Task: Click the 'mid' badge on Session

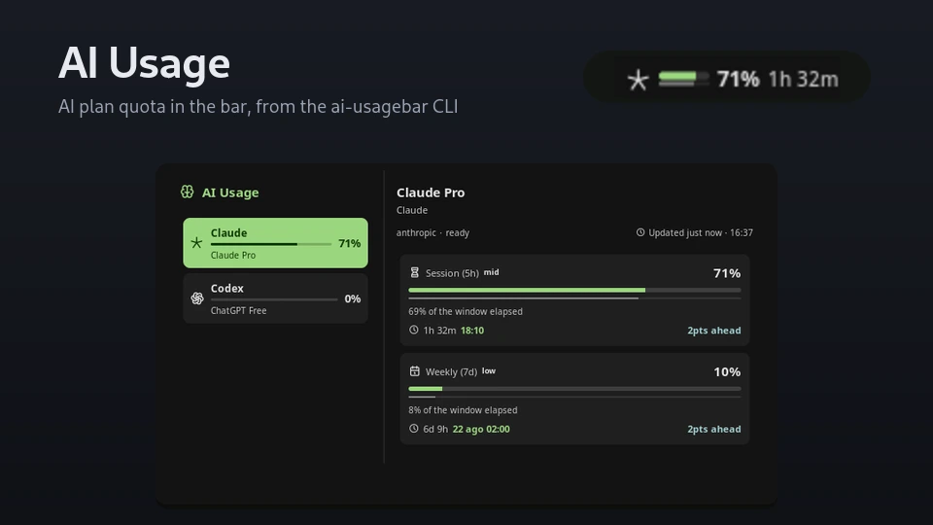Action: 492,272
